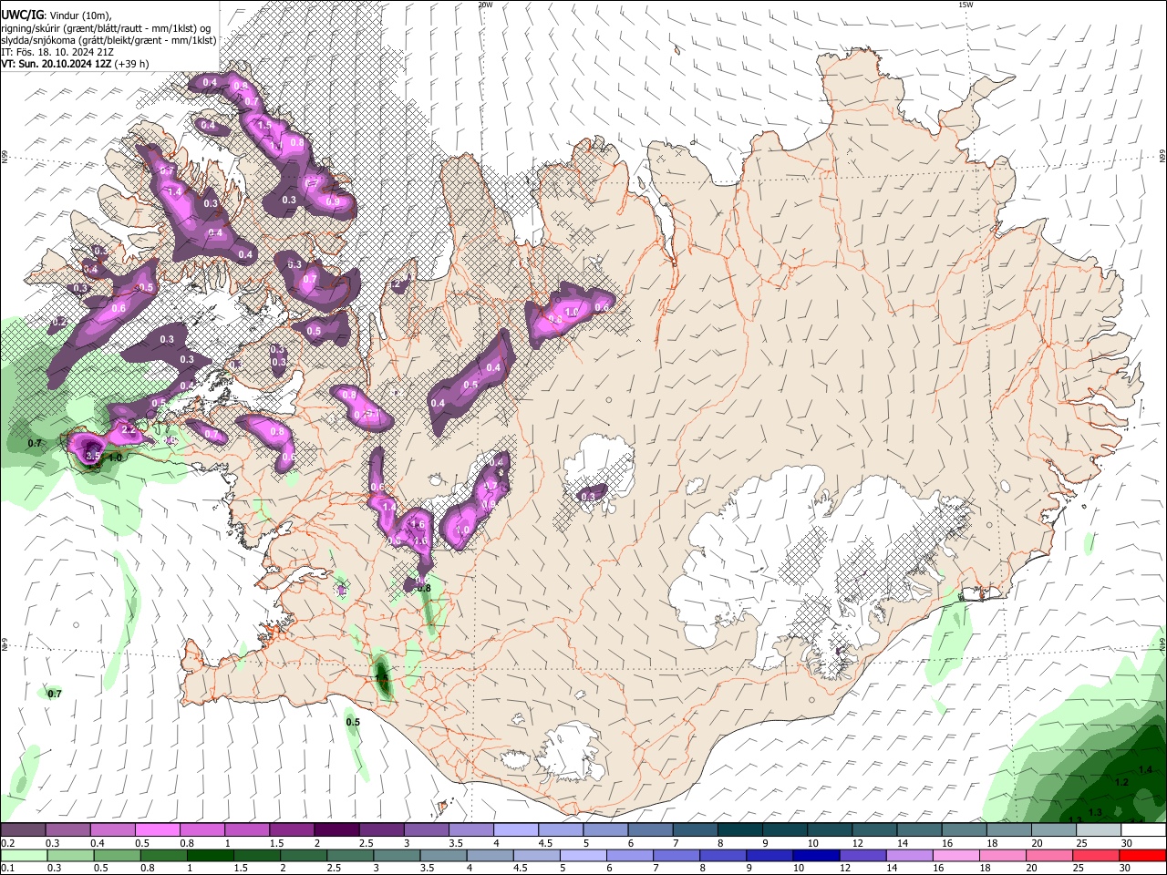Click the upper legend swatch starting at 3.5
The width and height of the screenshot is (1167, 875).
(x=470, y=829)
